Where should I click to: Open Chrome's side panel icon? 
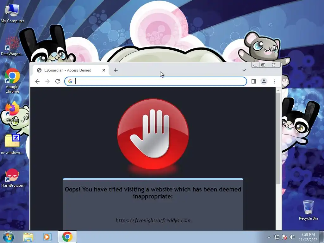pos(254,81)
